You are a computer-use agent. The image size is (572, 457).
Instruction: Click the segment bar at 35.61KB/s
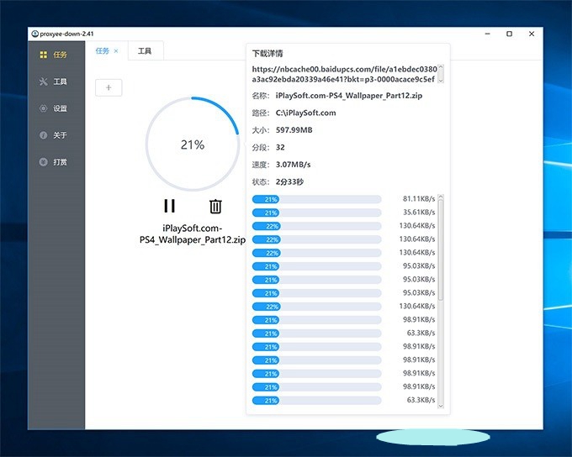click(x=316, y=213)
